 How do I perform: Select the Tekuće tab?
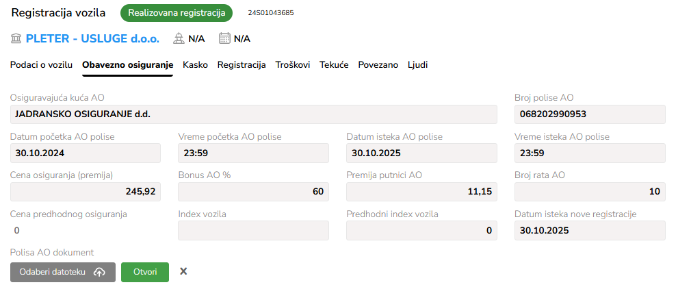point(334,65)
